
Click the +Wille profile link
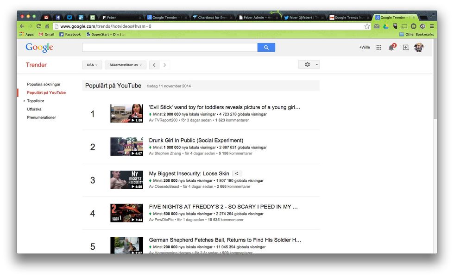(364, 47)
